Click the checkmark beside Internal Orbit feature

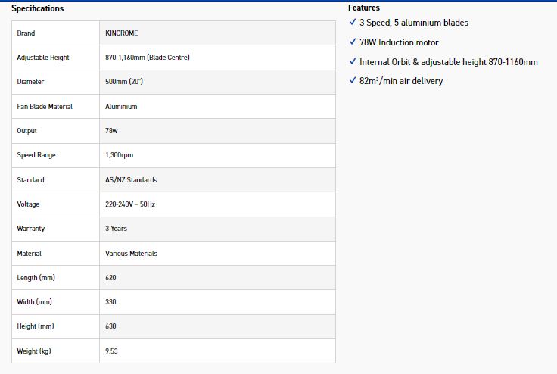coord(353,62)
